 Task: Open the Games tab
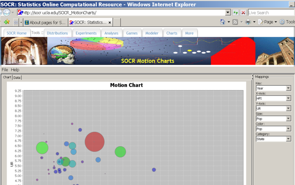click(132, 33)
